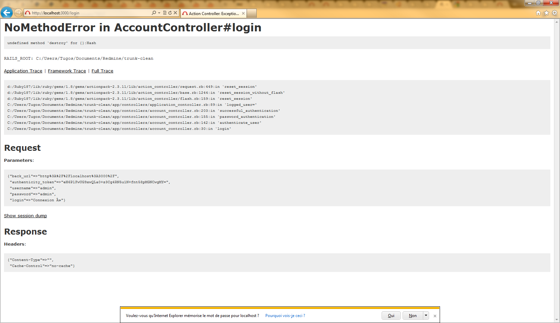Show the Application Trace
This screenshot has height=323, width=560.
point(23,71)
